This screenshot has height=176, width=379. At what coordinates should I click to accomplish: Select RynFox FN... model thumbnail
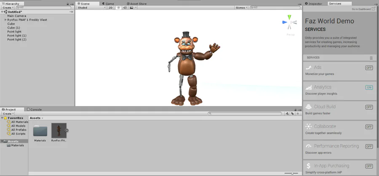[59, 131]
